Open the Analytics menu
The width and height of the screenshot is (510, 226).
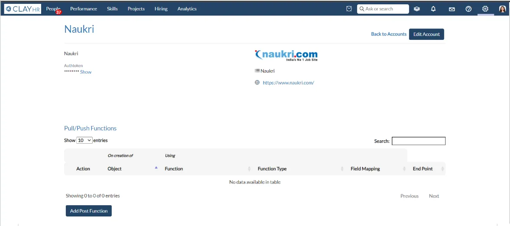click(x=187, y=9)
